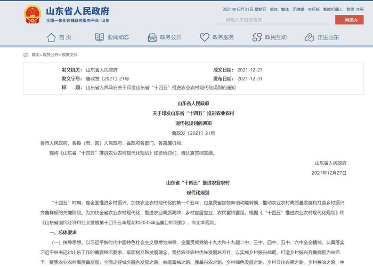Click the 标题 row document title text
The image size is (373, 267).
(x=161, y=87)
